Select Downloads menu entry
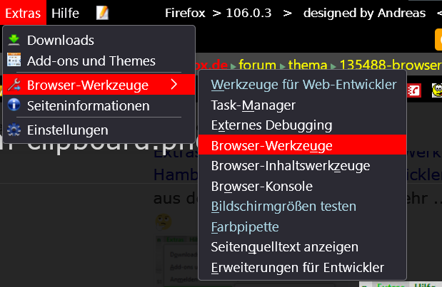Viewport: 442px width, 287px height. tap(99, 40)
